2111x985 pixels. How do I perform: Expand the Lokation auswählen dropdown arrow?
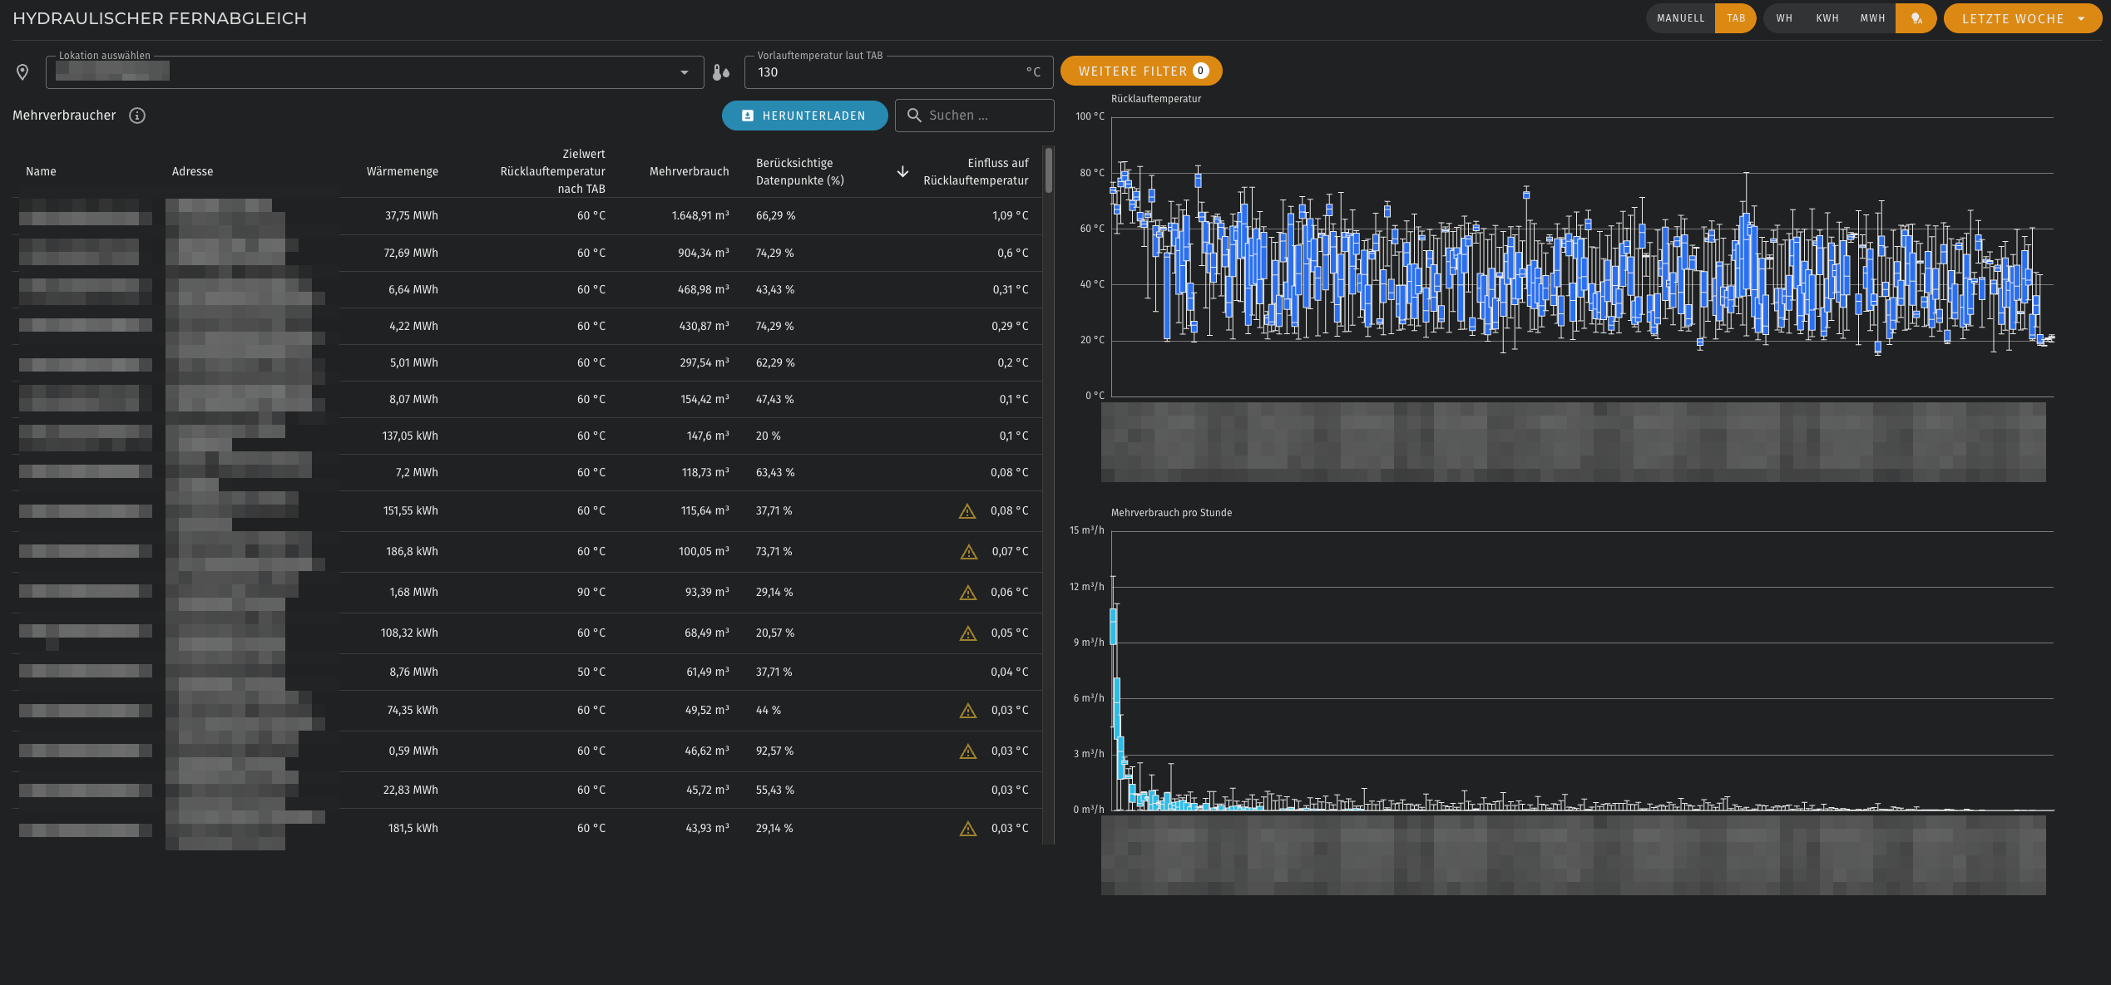(685, 72)
